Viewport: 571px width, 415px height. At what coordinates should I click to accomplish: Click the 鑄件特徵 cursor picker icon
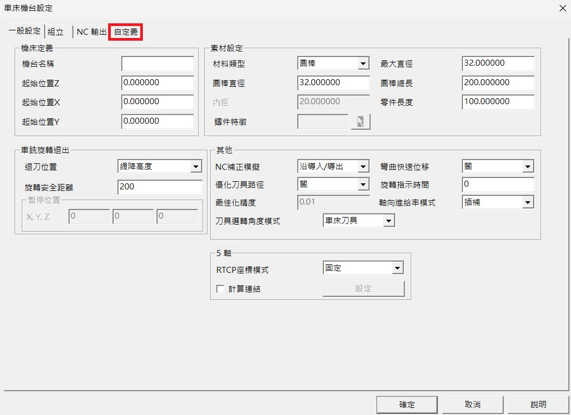(x=360, y=122)
